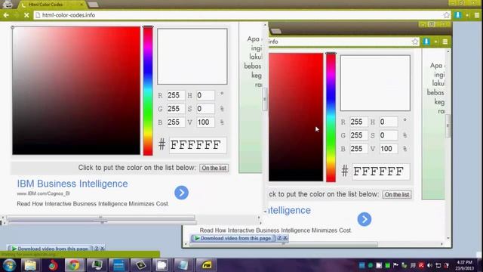The height and width of the screenshot is (272, 483).
Task: Open Google Chrome from the taskbar
Action: (x=74, y=265)
